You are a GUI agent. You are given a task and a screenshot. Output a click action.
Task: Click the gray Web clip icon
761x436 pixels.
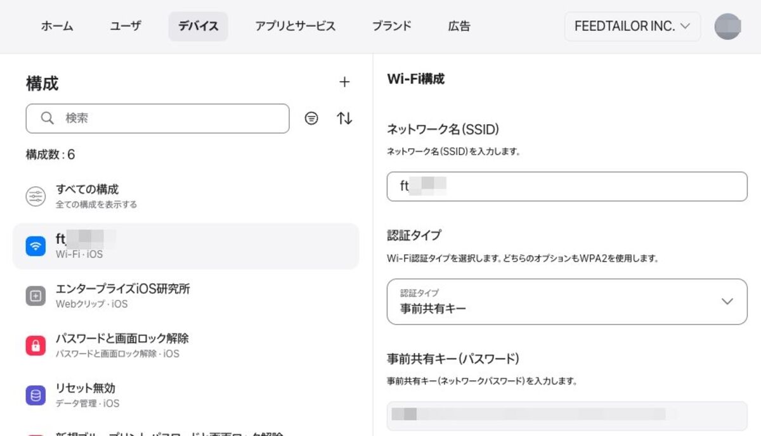pos(36,295)
